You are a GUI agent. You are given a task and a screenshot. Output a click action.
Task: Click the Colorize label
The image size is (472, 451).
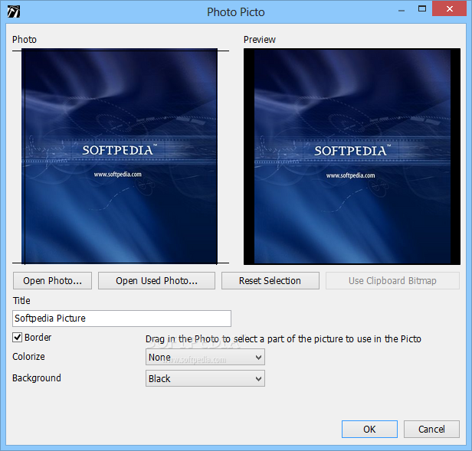(x=28, y=357)
